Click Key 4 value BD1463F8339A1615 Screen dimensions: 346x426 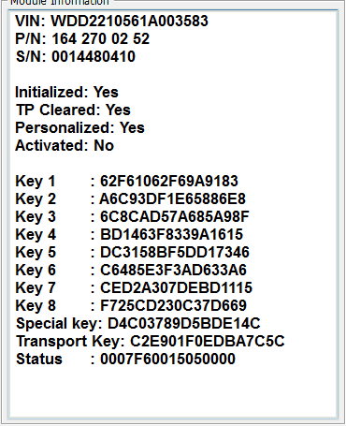pyautogui.click(x=171, y=235)
